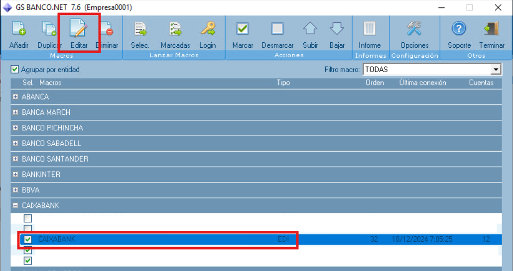The width and height of the screenshot is (513, 271).
Task: Uncheck the box directly below CAIXABANK EDI row
Action: (x=28, y=250)
